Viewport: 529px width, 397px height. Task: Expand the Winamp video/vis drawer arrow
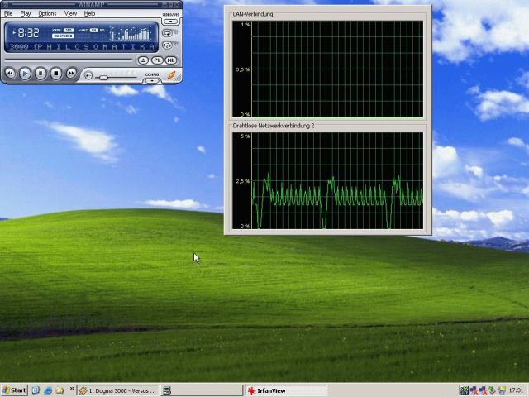pyautogui.click(x=171, y=22)
